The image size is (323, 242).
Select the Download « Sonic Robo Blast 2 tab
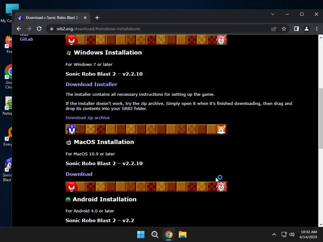[x=53, y=18]
